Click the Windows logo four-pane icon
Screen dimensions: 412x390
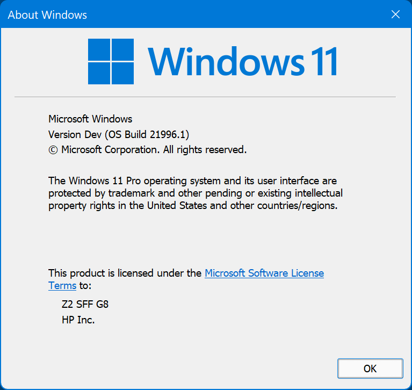[x=111, y=61]
